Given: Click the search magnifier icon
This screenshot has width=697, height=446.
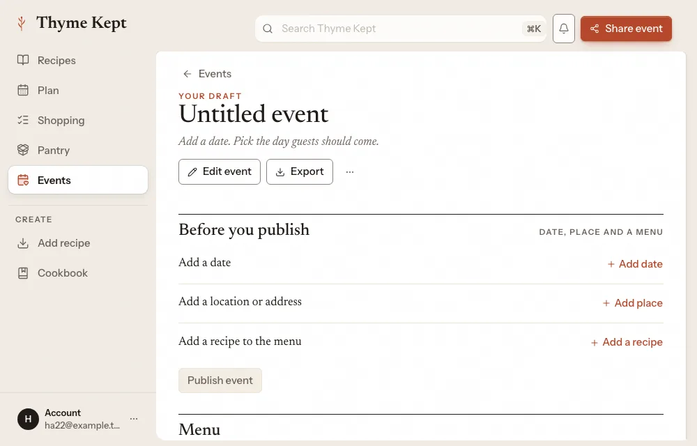Looking at the screenshot, I should [268, 29].
